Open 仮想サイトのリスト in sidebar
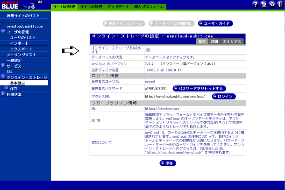The height and width of the screenshot is (190, 285). pyautogui.click(x=23, y=16)
